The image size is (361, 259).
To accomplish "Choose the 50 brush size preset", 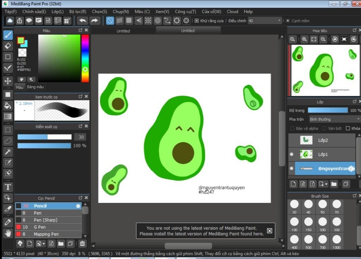I will point(323,206).
